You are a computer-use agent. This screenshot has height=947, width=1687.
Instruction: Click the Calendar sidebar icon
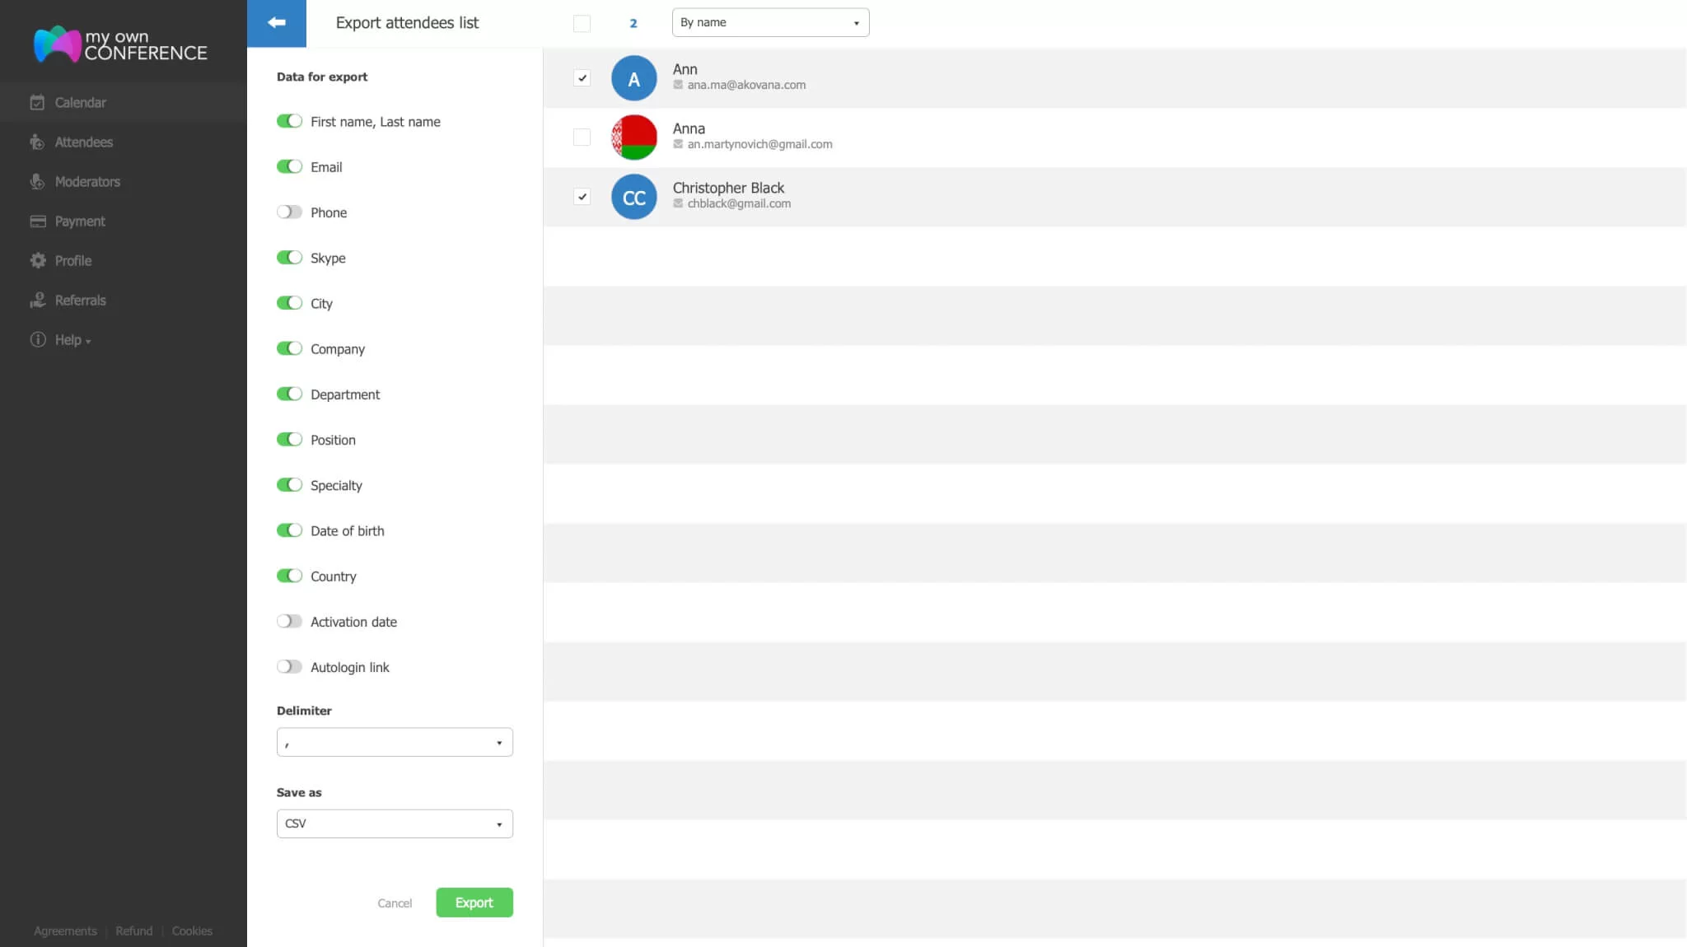(37, 103)
